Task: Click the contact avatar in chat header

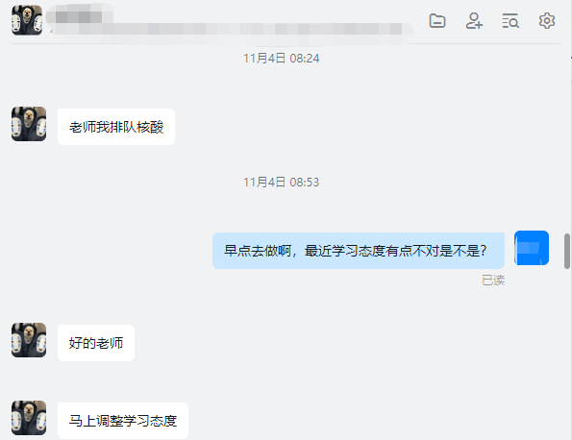Action: (x=27, y=20)
